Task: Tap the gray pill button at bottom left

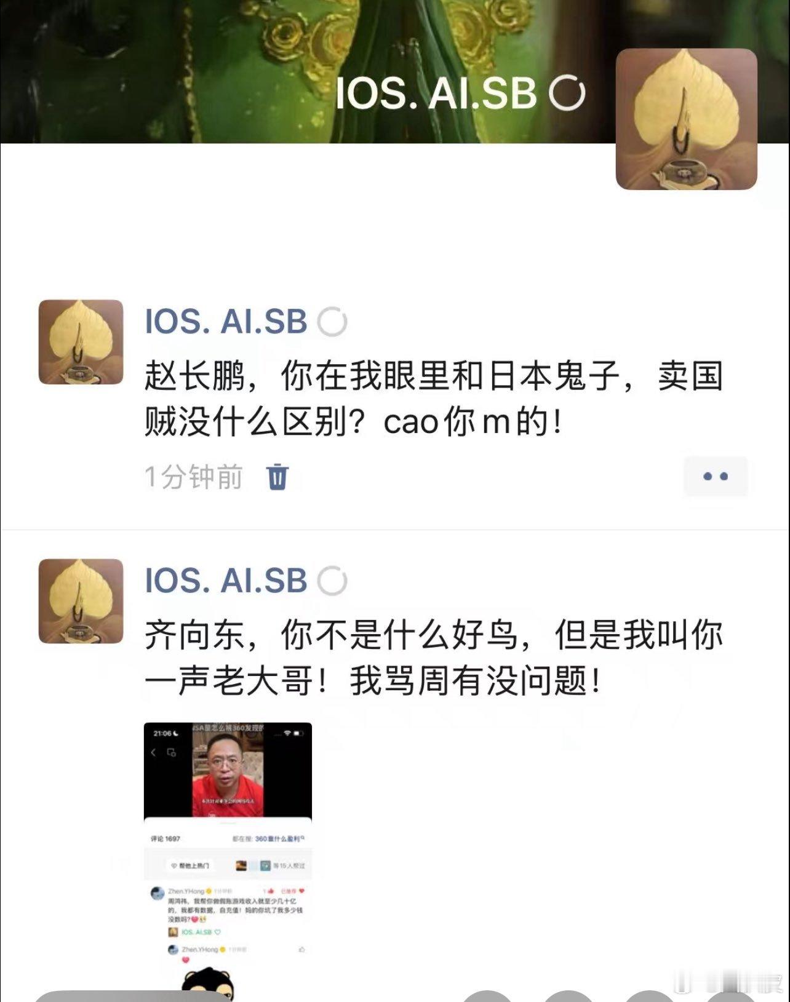Action: point(129,996)
